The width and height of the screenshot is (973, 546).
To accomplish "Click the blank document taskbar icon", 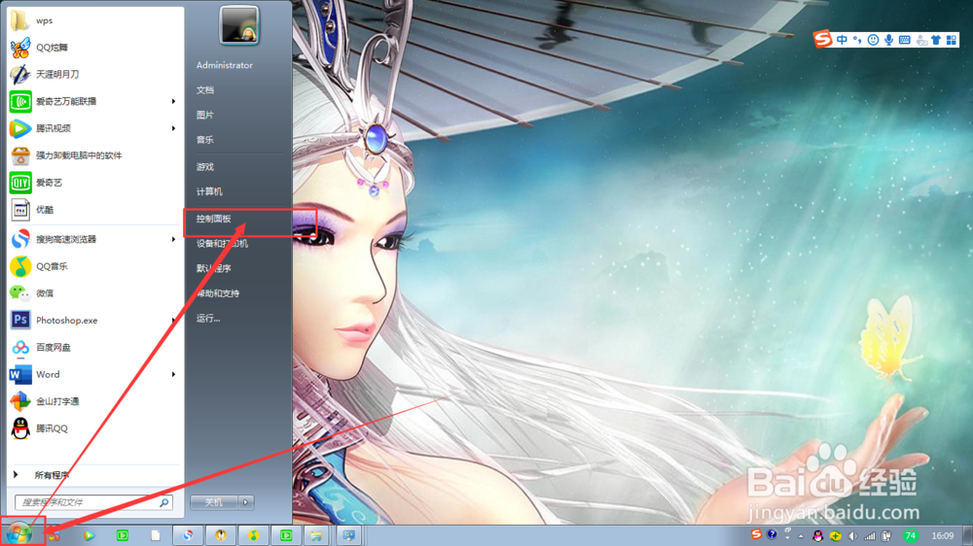I will pyautogui.click(x=155, y=535).
